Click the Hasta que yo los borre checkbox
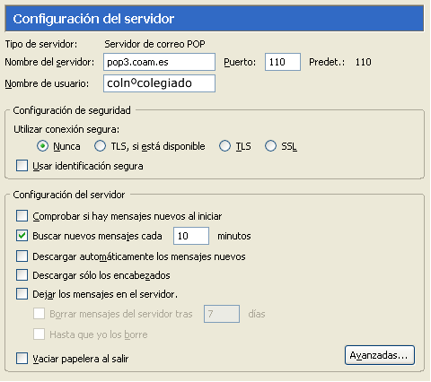 tap(39, 334)
